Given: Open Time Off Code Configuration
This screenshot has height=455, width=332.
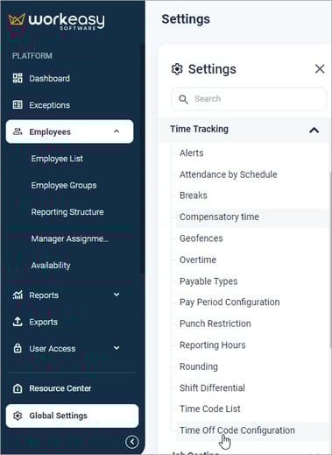Looking at the screenshot, I should [237, 430].
